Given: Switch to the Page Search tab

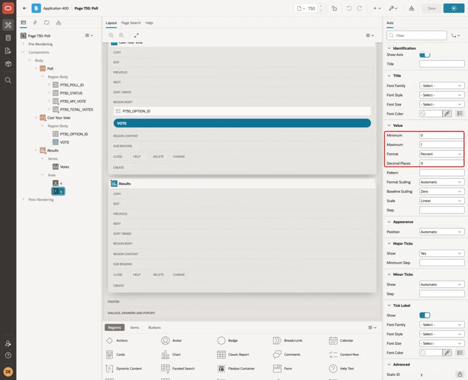Looking at the screenshot, I should pyautogui.click(x=131, y=23).
